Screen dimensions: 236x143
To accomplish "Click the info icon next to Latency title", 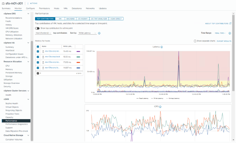I will tap(162, 47).
